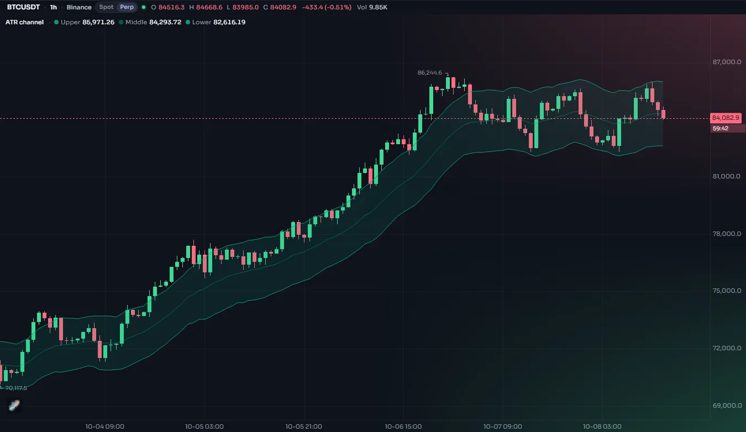The image size is (746, 432).
Task: Switch to the Spot market
Action: (x=106, y=7)
